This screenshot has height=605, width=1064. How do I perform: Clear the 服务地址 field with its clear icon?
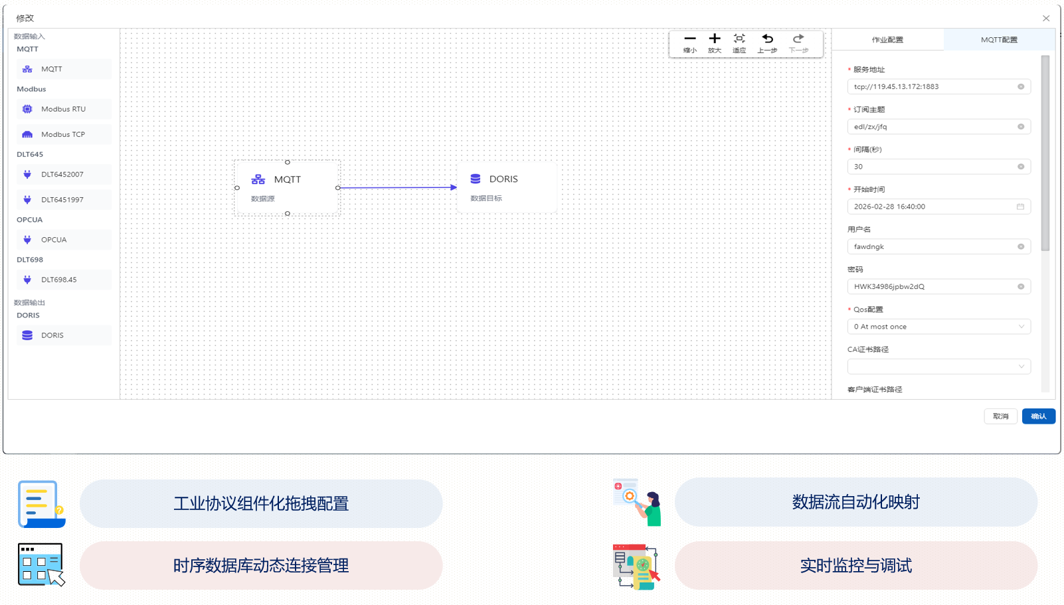[1021, 86]
